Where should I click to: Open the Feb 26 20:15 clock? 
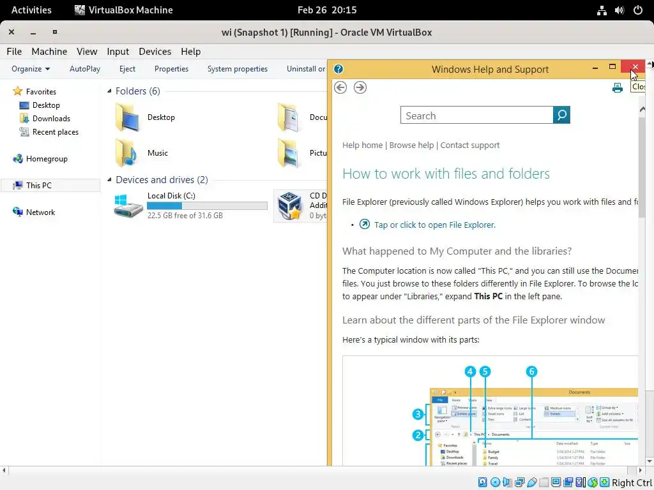[x=327, y=10]
